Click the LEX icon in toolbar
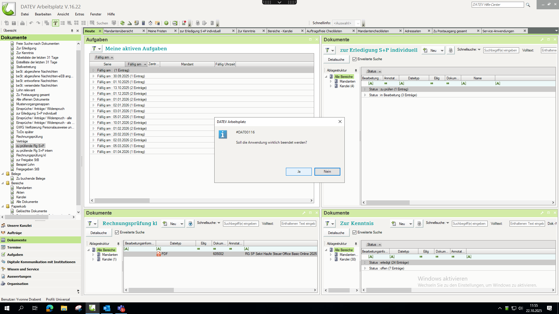Viewport: 559px width, 314px height. tap(175, 23)
